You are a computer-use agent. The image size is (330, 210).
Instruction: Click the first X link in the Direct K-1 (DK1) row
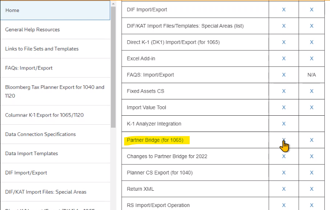tap(284, 42)
